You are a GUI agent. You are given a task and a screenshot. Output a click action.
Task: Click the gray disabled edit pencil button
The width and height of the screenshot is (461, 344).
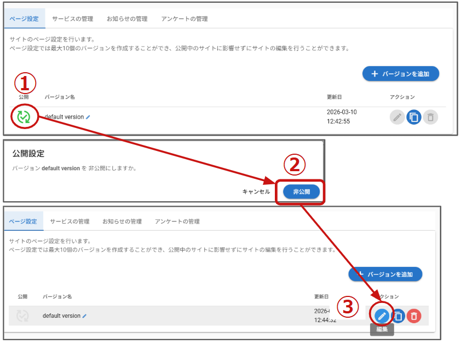(x=397, y=117)
